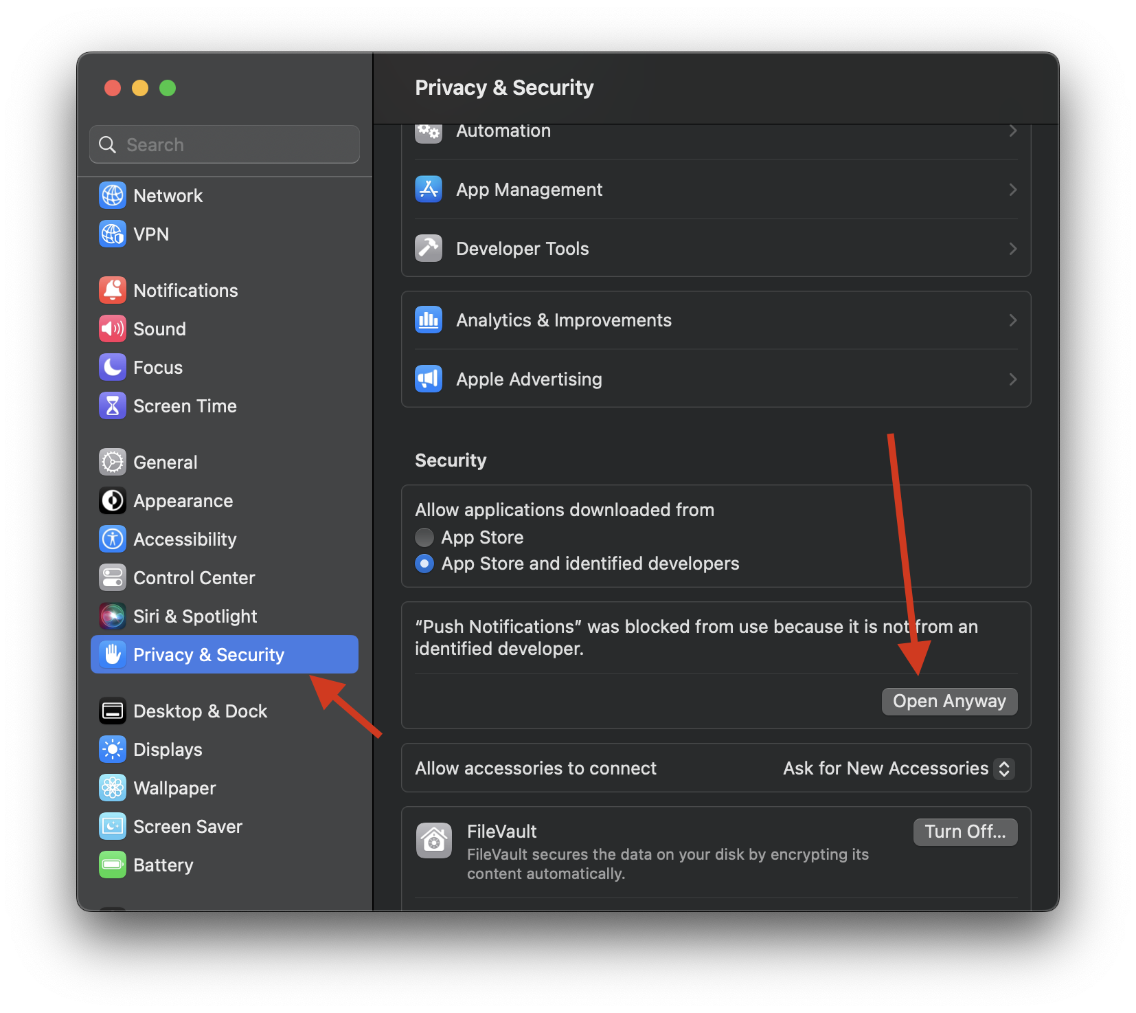Click the Network globe icon in sidebar
Viewport: 1136px width, 1013px height.
click(x=113, y=196)
